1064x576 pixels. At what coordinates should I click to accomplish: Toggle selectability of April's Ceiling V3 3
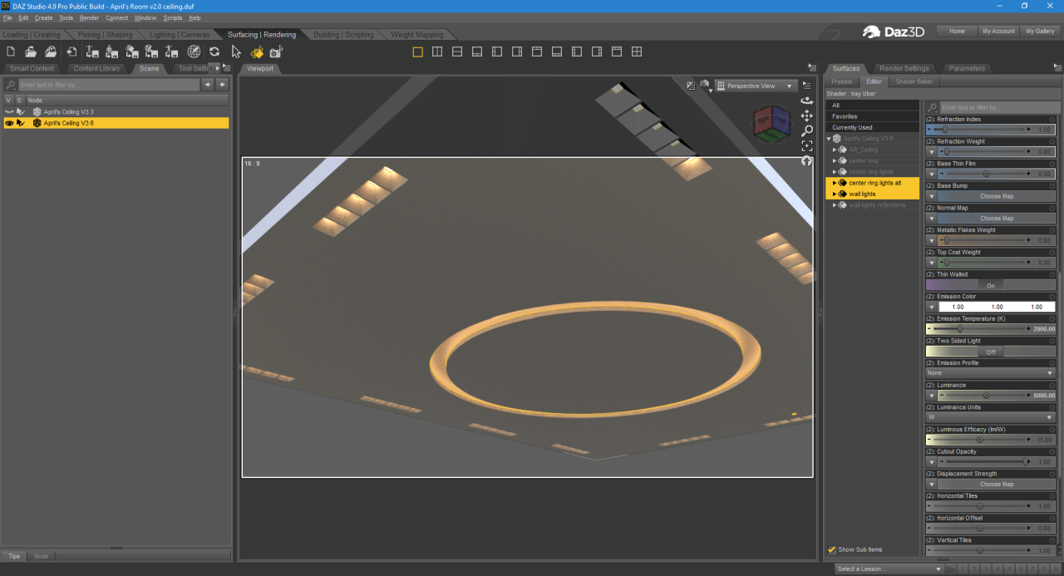click(x=20, y=111)
